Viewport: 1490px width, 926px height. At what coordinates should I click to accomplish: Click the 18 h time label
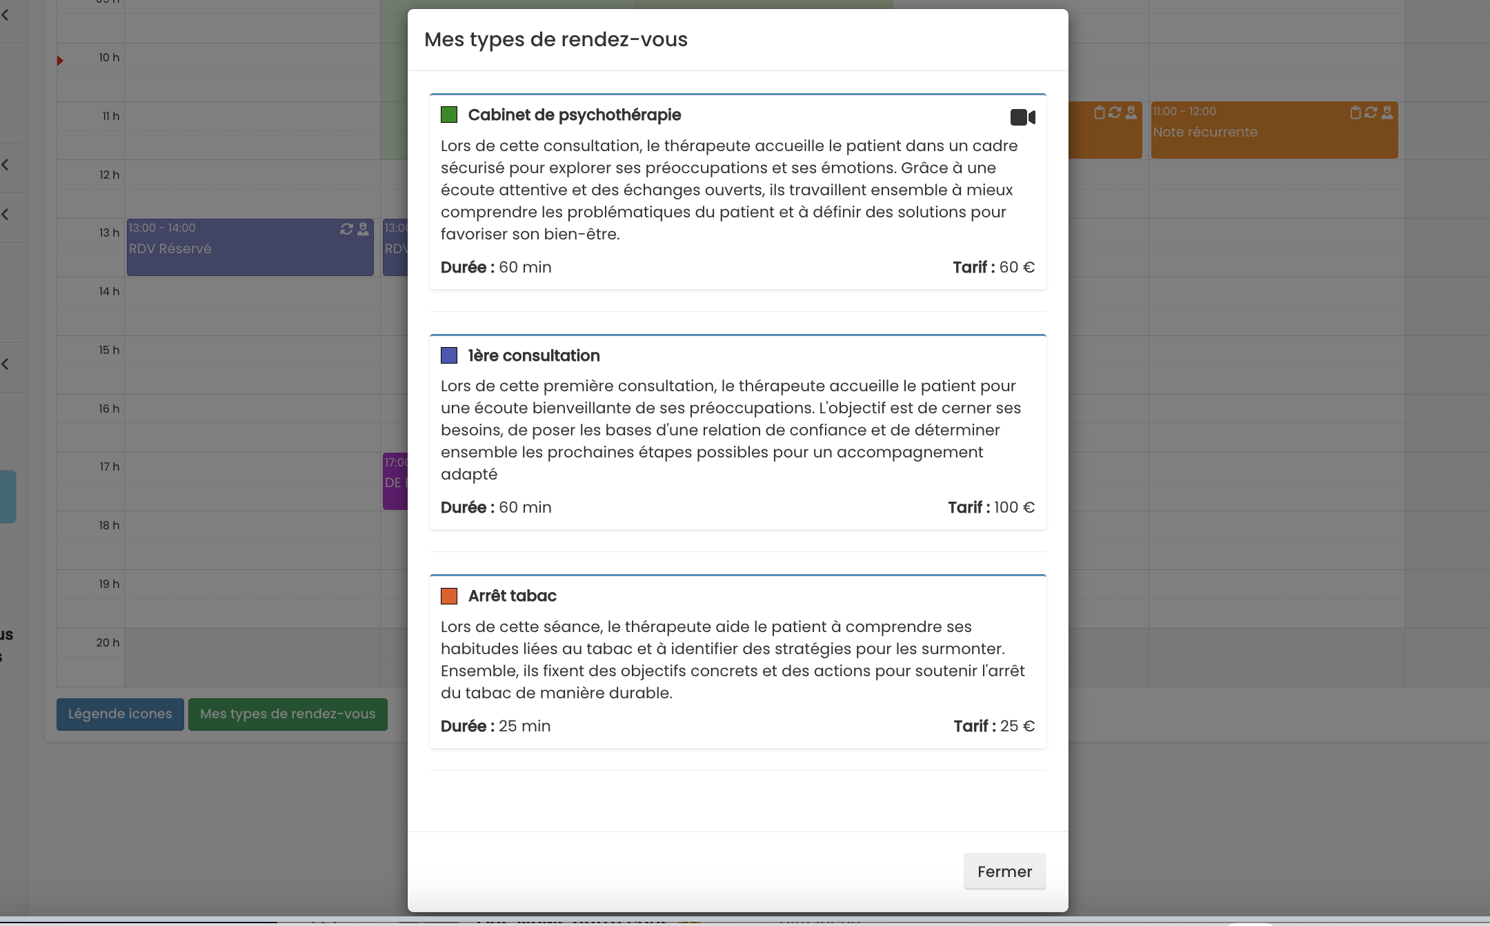109,525
